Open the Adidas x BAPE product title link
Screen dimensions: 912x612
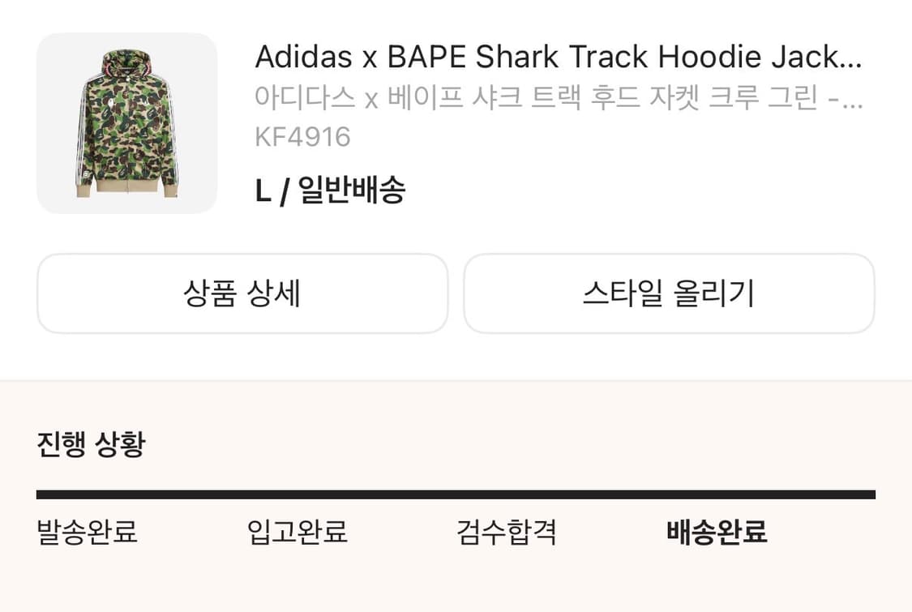(x=558, y=58)
